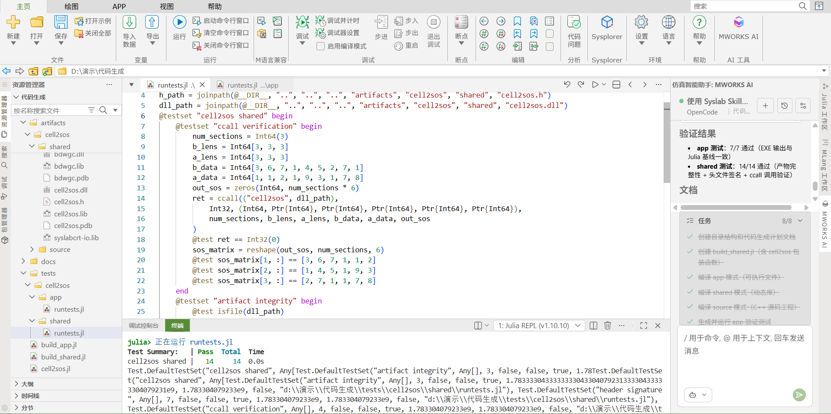The width and height of the screenshot is (831, 414).
Task: Click the trash icon to kill terminal
Action: point(607,326)
